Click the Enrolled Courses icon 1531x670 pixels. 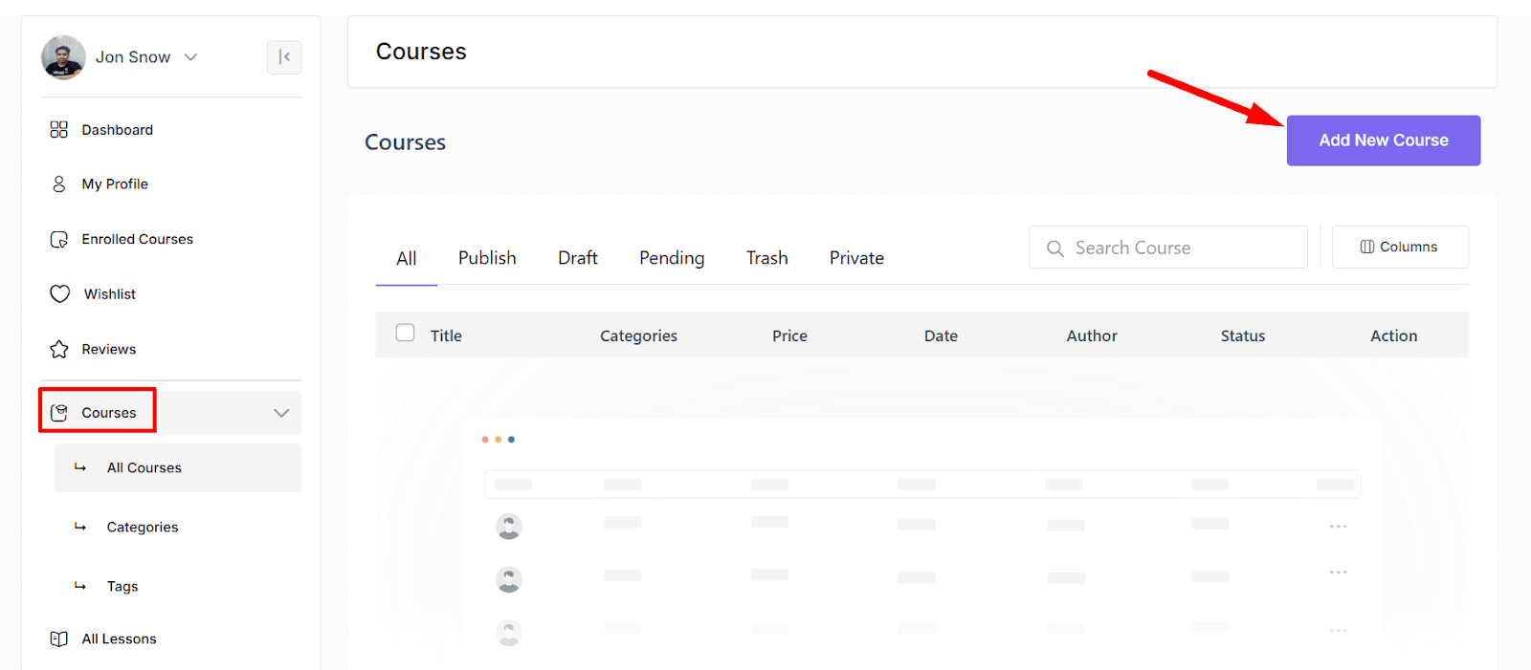(59, 240)
